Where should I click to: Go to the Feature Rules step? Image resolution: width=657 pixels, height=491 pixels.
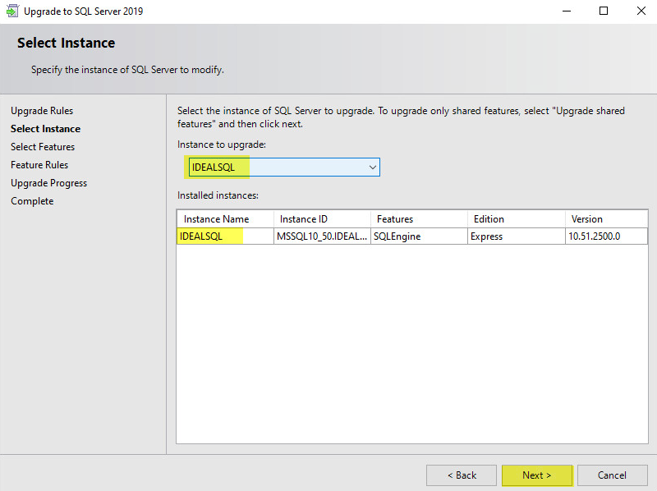pyautogui.click(x=39, y=165)
